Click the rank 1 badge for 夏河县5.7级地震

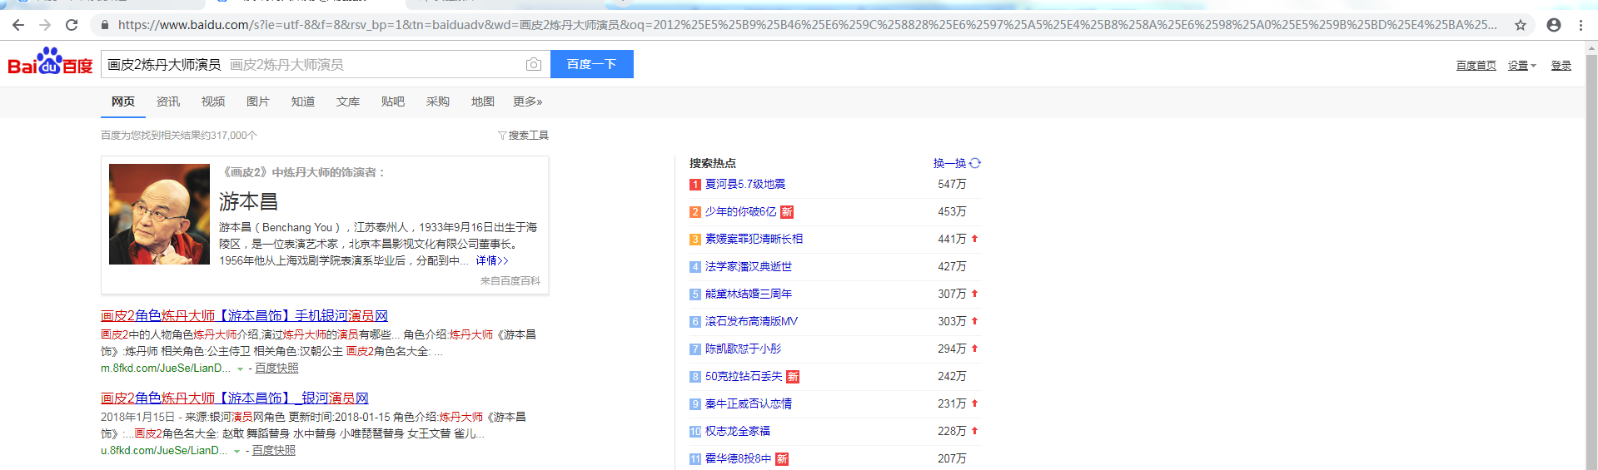695,185
